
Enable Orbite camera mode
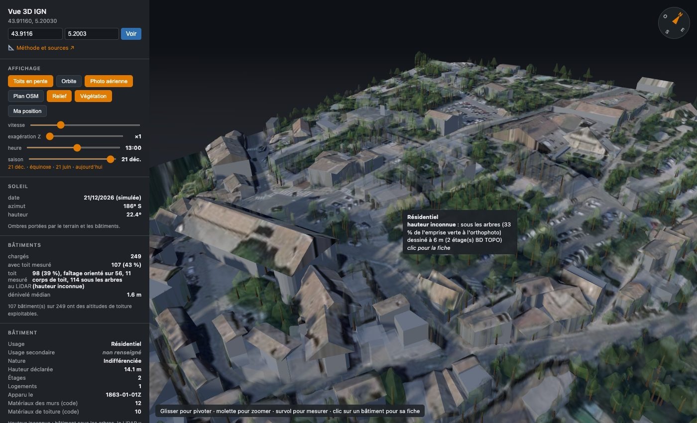click(x=69, y=81)
